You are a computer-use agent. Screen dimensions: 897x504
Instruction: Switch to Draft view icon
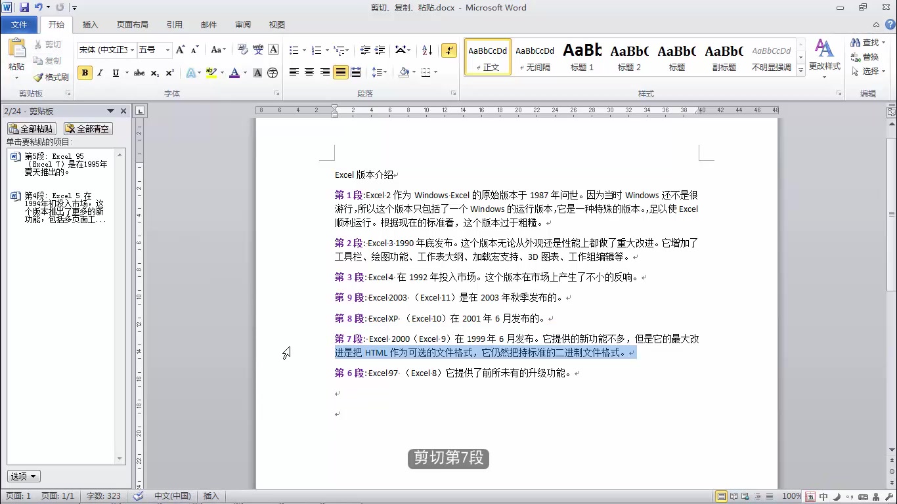tap(769, 496)
